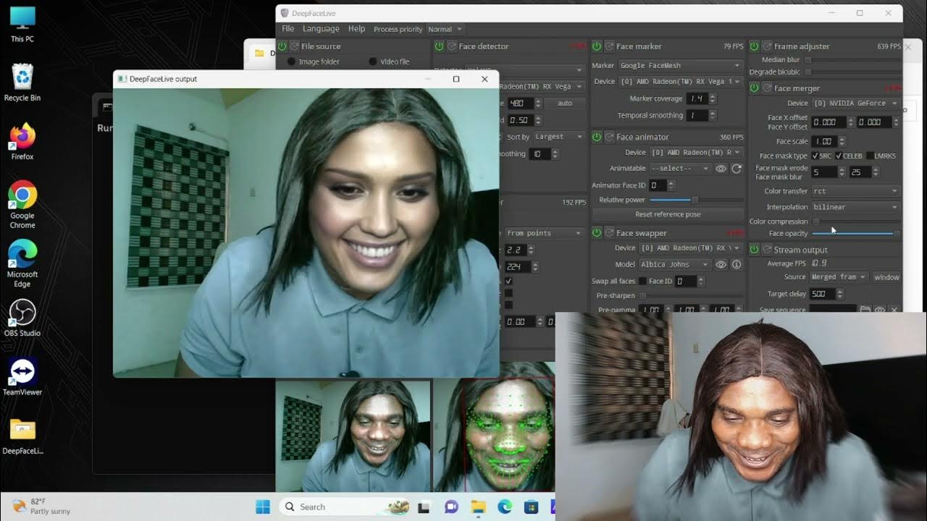Open Microsoft Store from the taskbar
This screenshot has height=521, width=927.
tap(531, 507)
